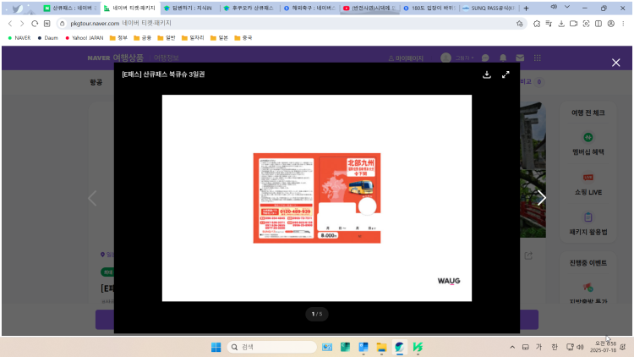This screenshot has width=634, height=357.
Task: Open the 중국 bookmark folder
Action: (x=243, y=37)
